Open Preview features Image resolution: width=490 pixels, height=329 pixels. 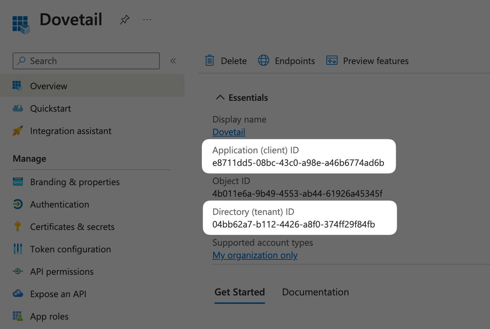coord(367,61)
